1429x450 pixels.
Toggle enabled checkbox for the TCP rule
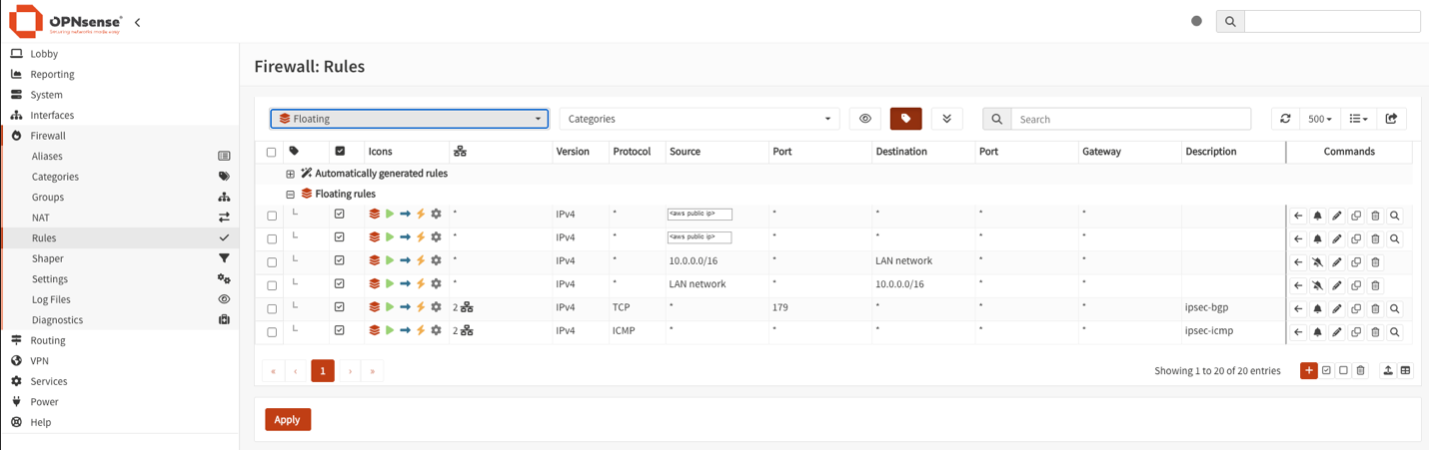click(340, 307)
